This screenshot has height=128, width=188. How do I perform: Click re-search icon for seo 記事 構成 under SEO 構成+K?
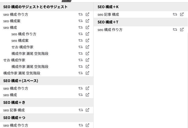pos(175,14)
